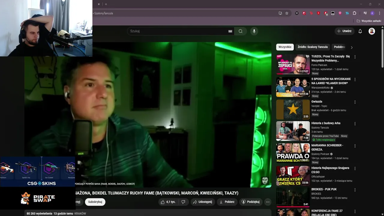The width and height of the screenshot is (384, 216).
Task: Open the Chrome three-dot menu
Action: (x=379, y=13)
